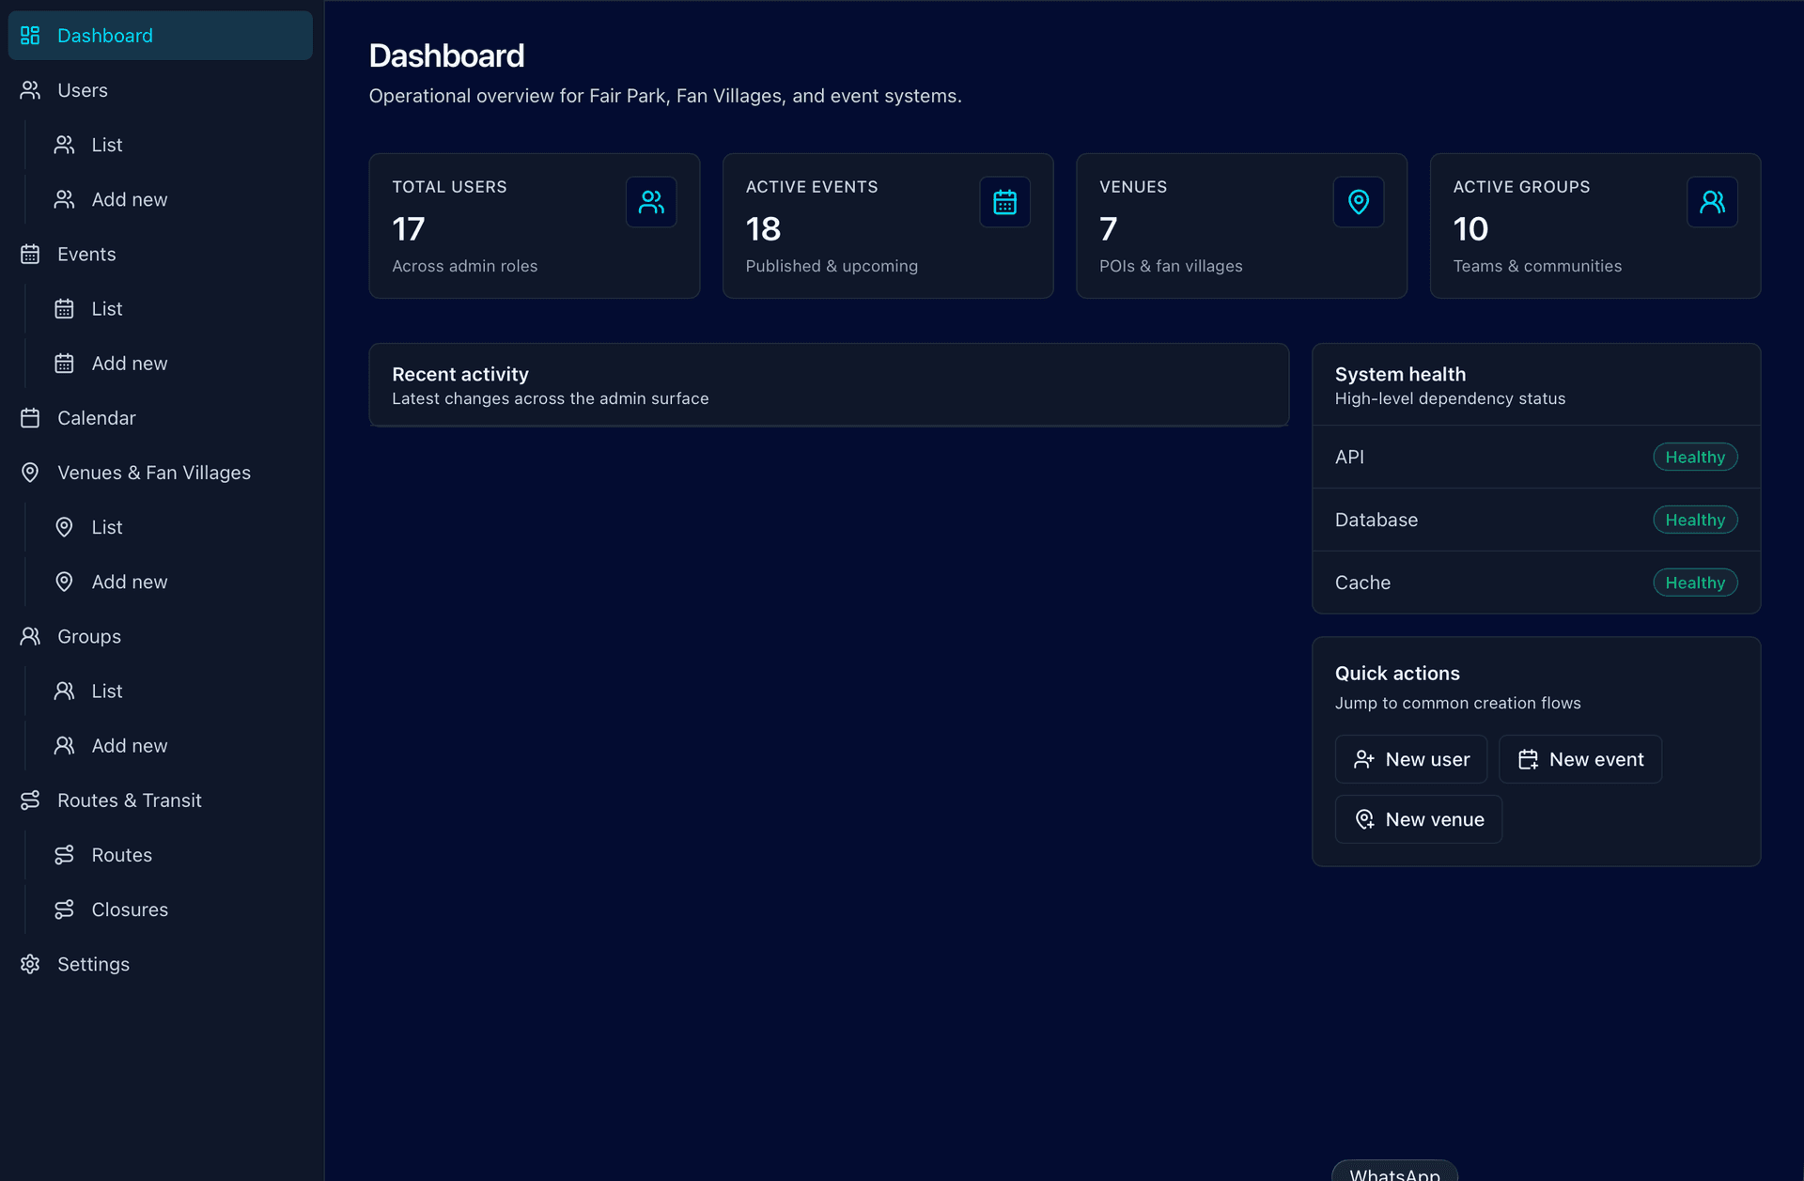Screen dimensions: 1804x1181
Task: Click the Dashboard page title
Action: click(446, 55)
